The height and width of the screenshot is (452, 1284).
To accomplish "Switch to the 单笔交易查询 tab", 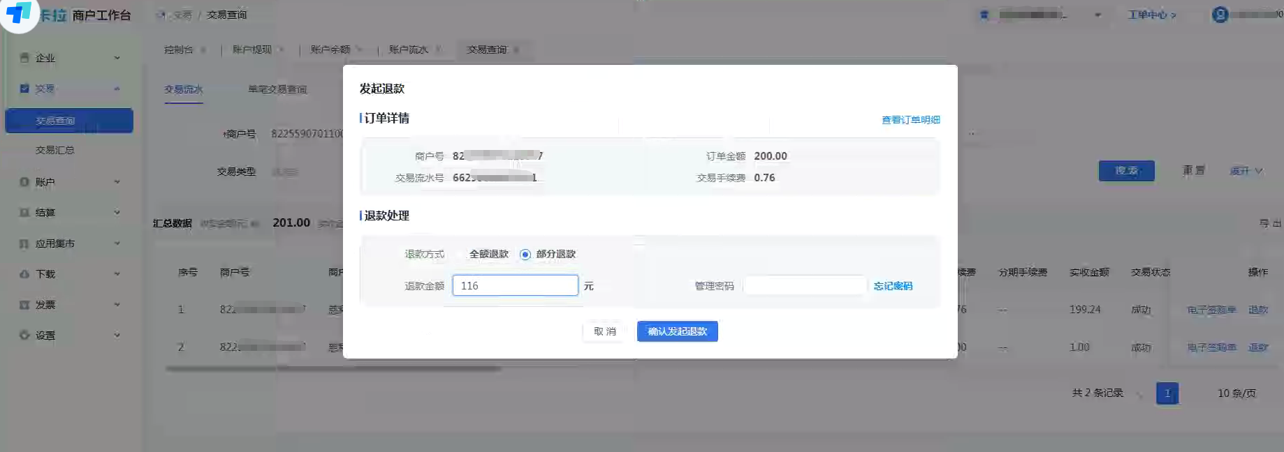I will pos(277,89).
